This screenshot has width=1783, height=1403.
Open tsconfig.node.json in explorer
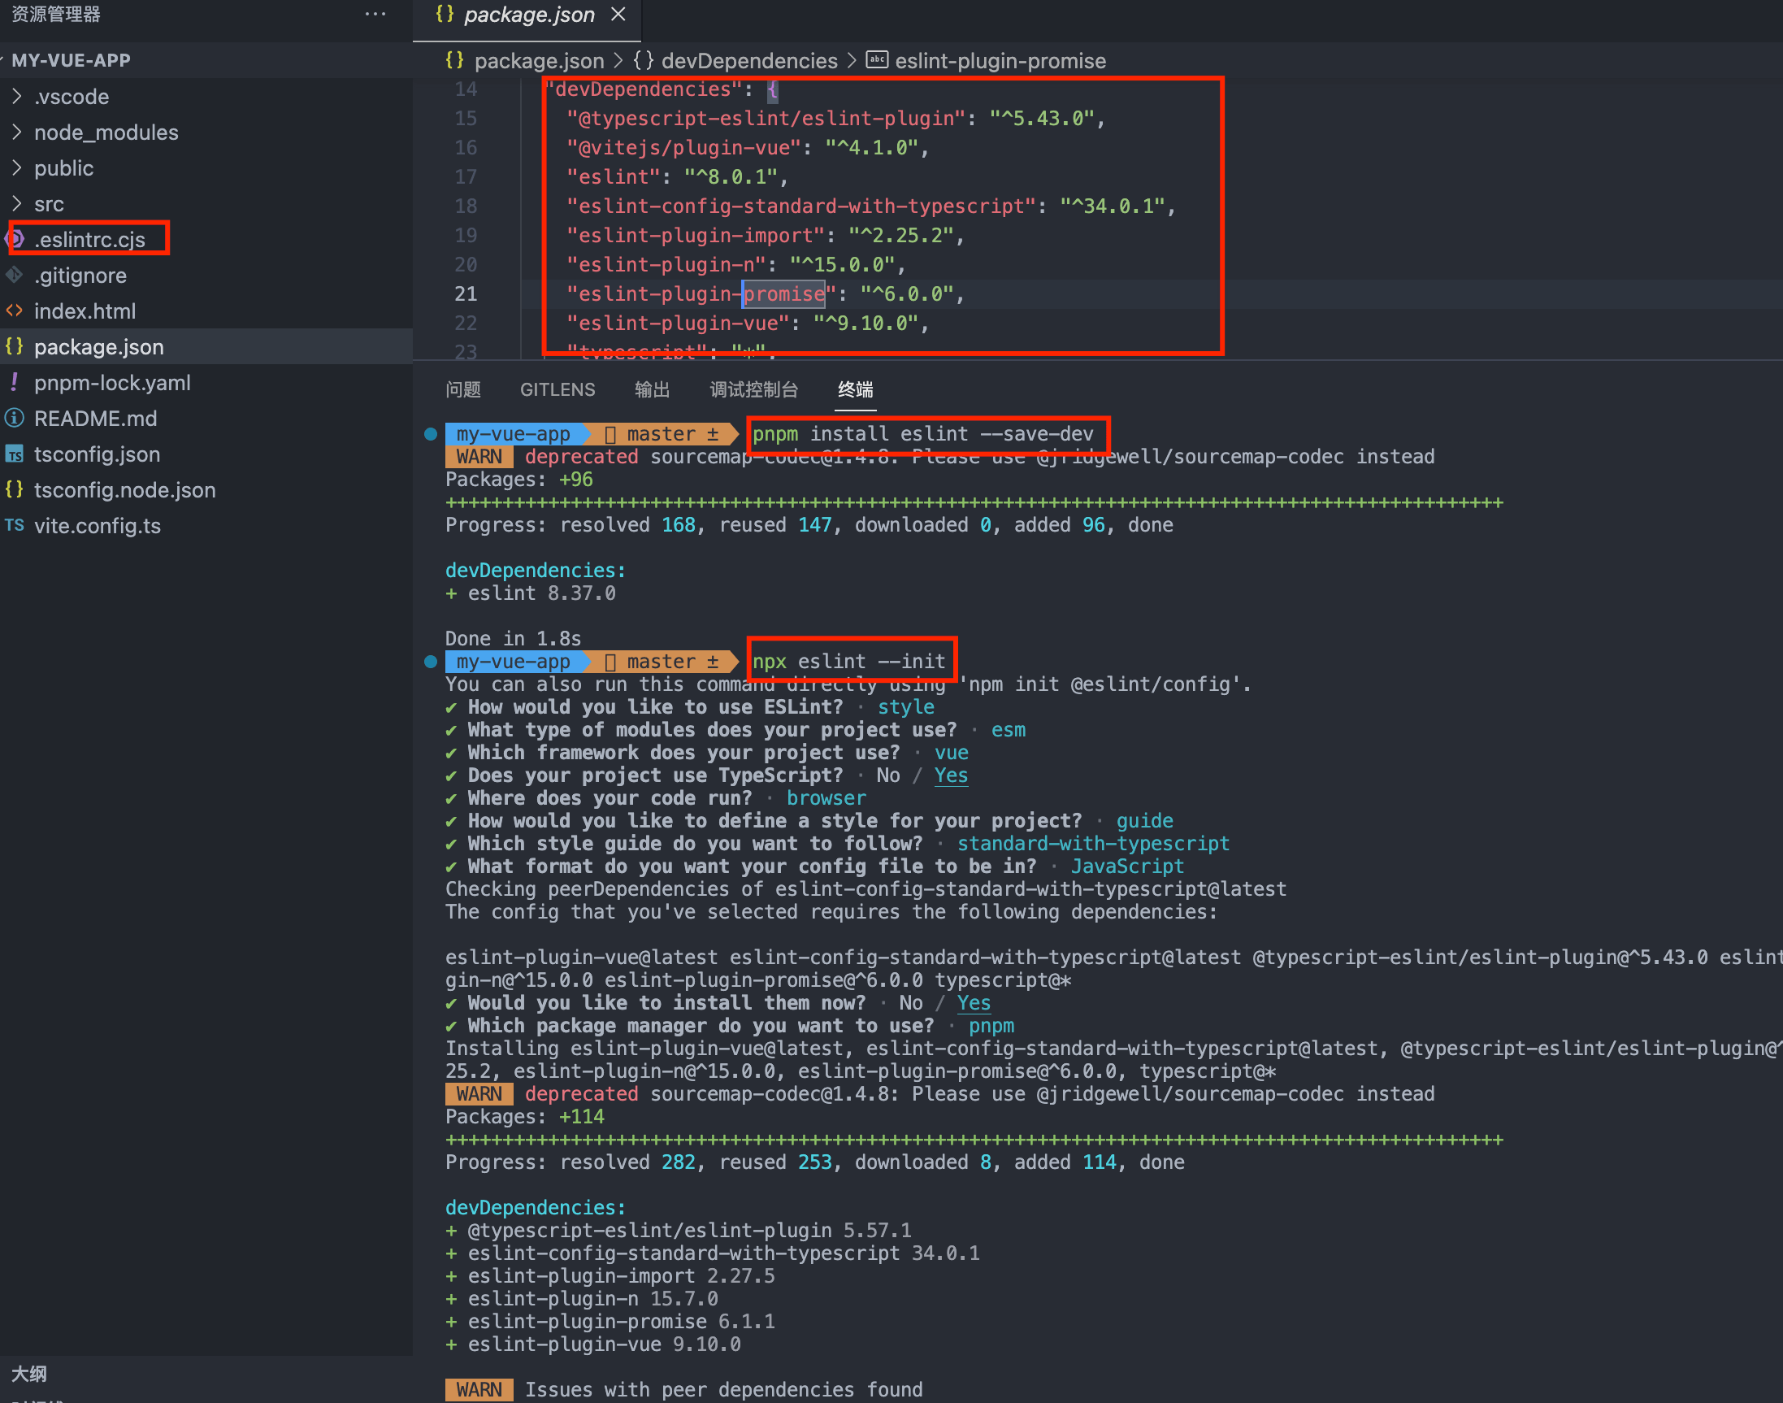coord(125,489)
